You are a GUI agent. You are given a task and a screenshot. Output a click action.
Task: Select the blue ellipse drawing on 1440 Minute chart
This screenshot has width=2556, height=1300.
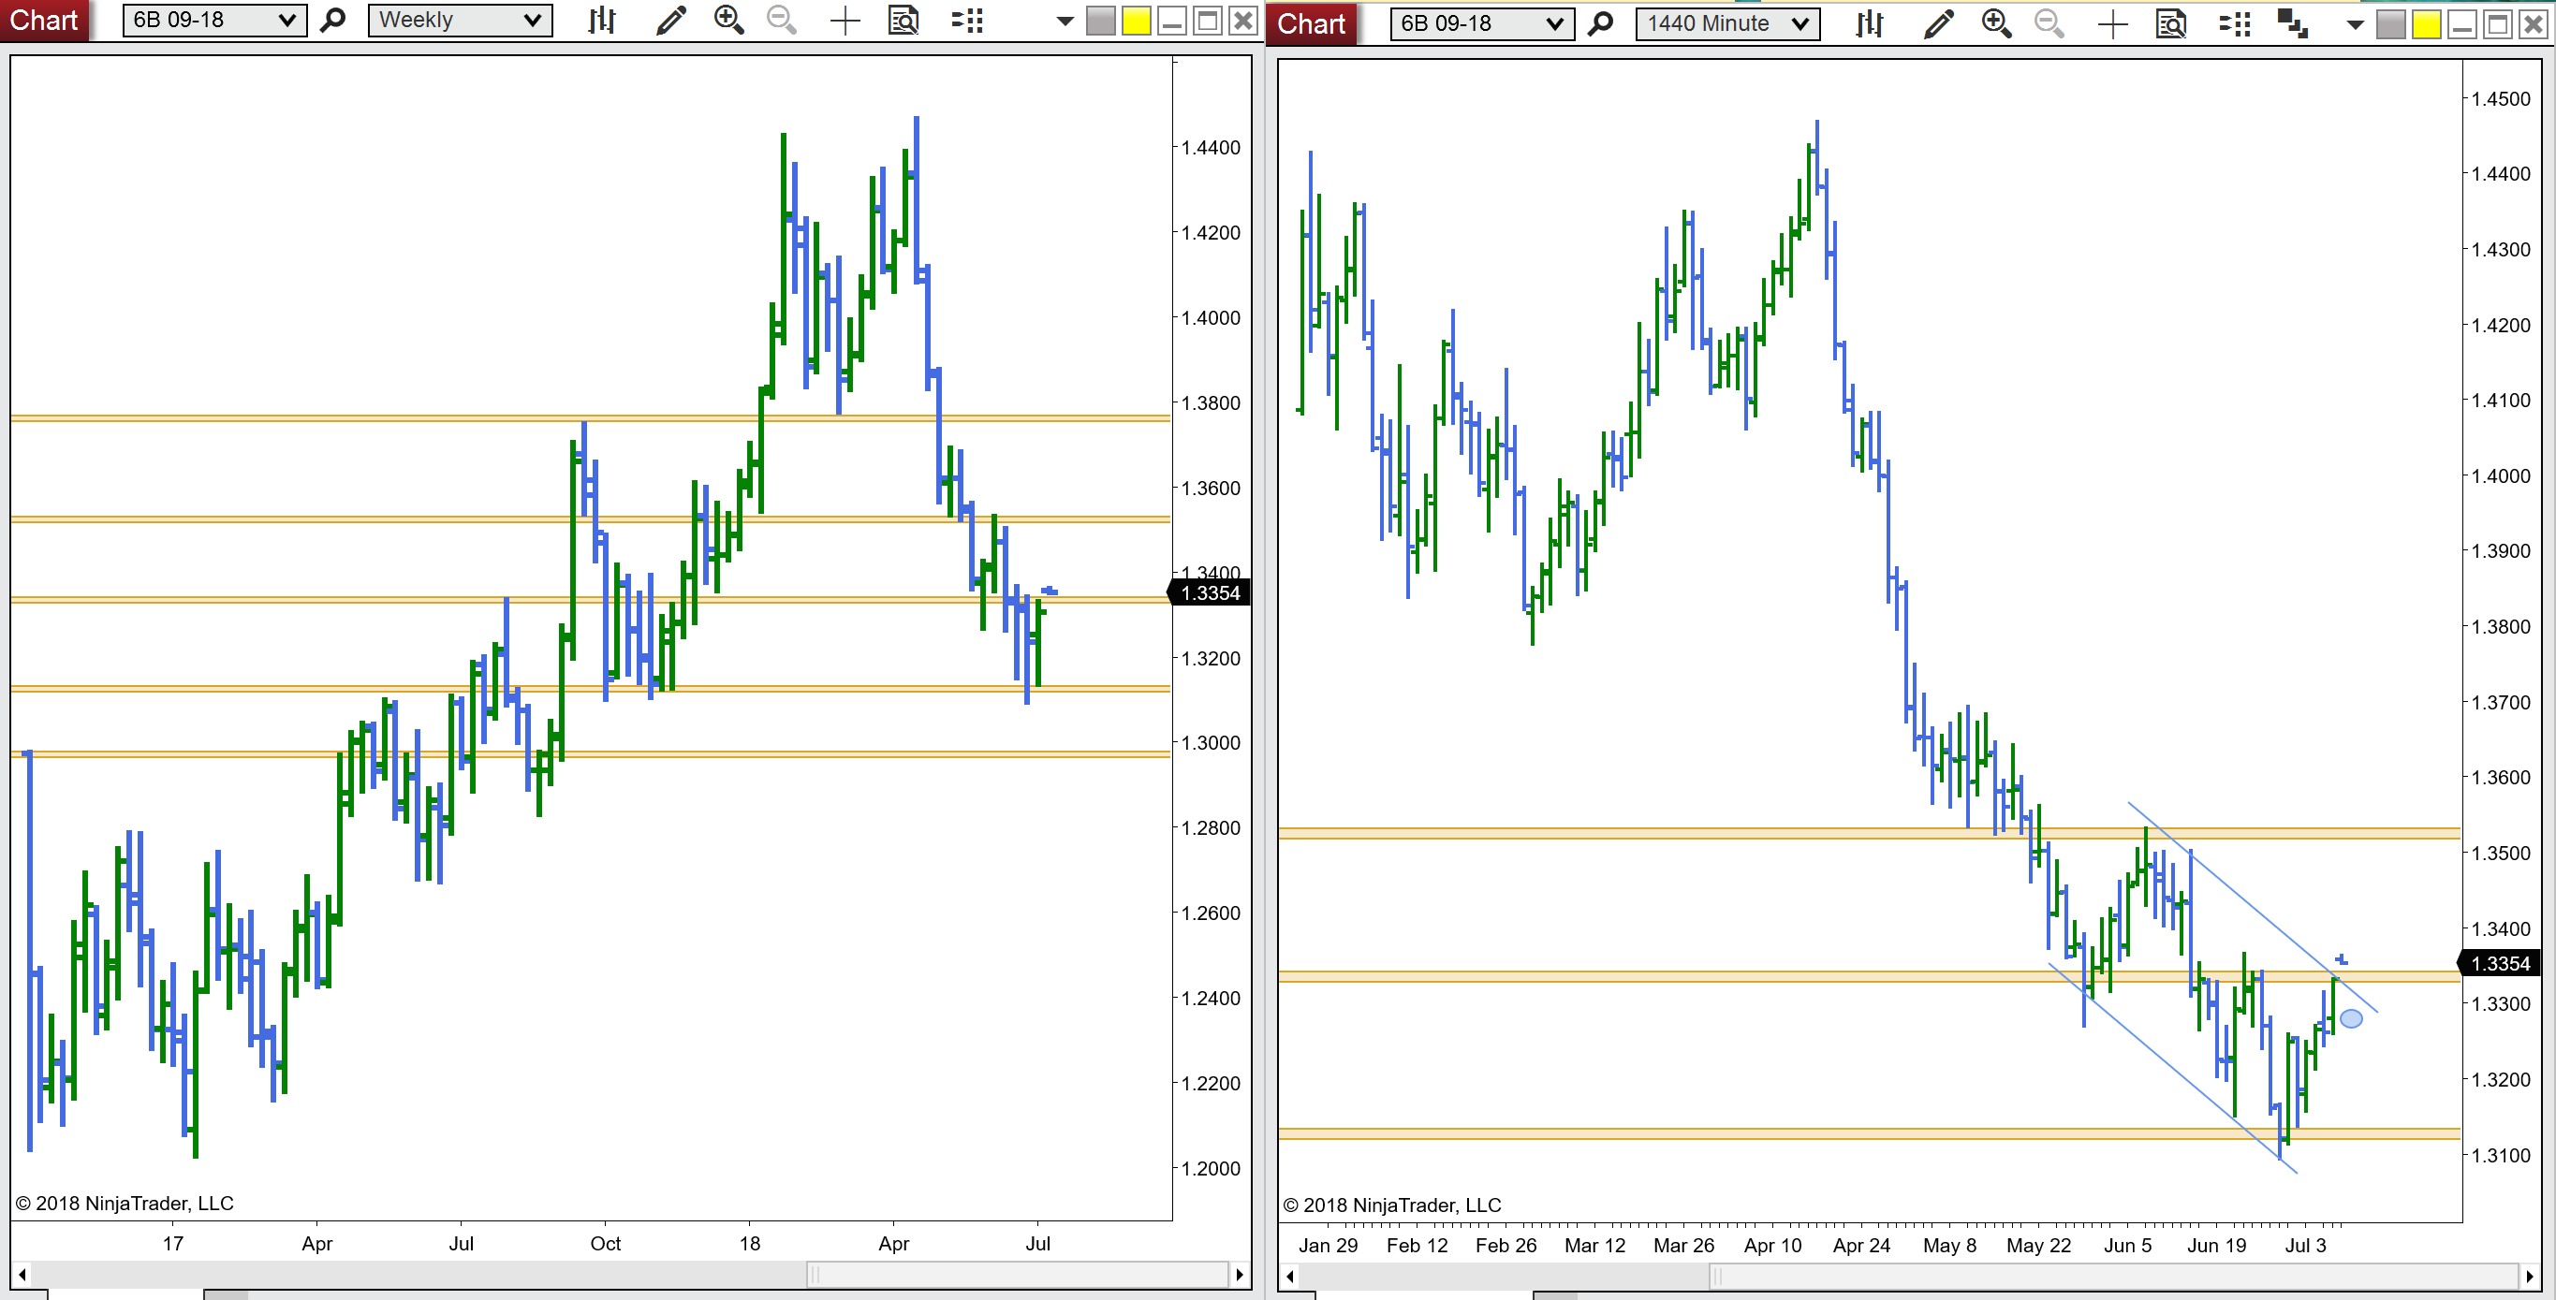[x=2351, y=1018]
